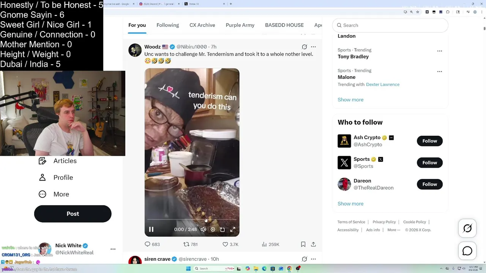Open more options for Malone trend
486x273 pixels.
[x=439, y=71]
